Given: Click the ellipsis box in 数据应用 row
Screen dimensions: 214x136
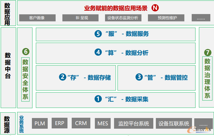Looking at the screenshot, I should [x=201, y=18].
